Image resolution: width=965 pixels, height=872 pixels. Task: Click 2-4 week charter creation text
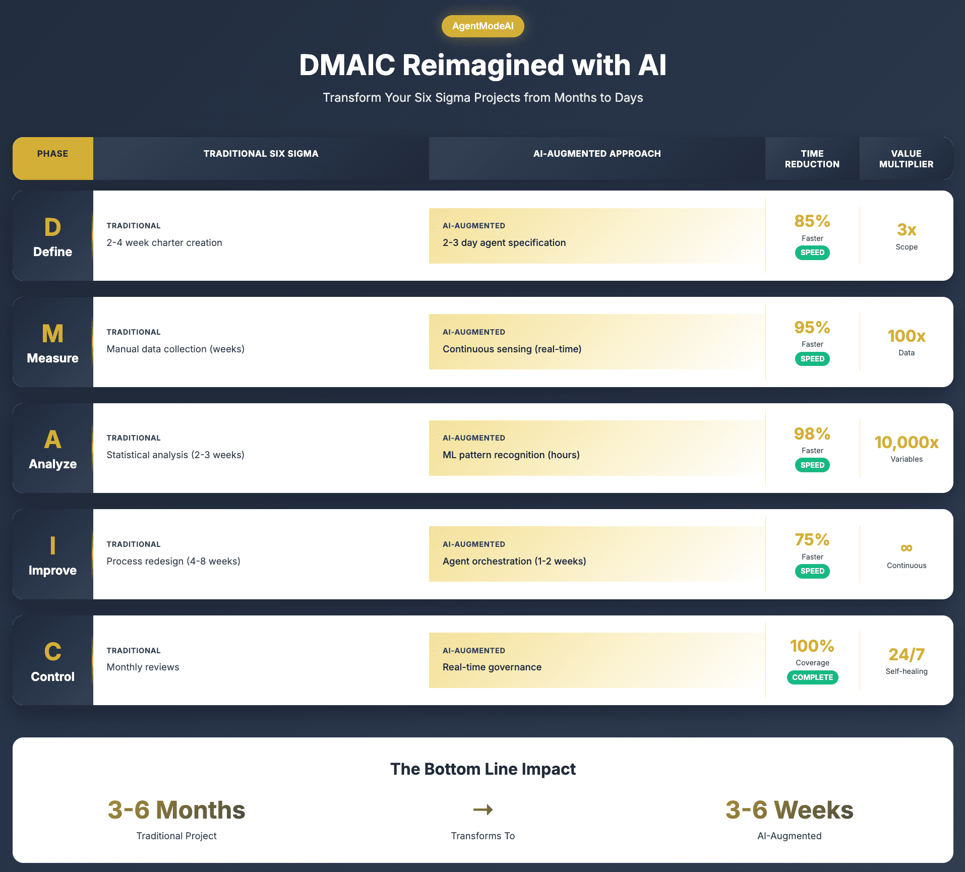164,242
